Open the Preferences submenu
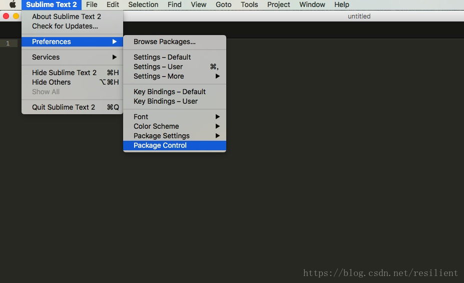The image size is (464, 283). tap(72, 42)
